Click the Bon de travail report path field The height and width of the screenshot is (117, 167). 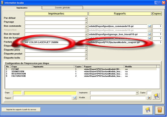click(x=118, y=34)
